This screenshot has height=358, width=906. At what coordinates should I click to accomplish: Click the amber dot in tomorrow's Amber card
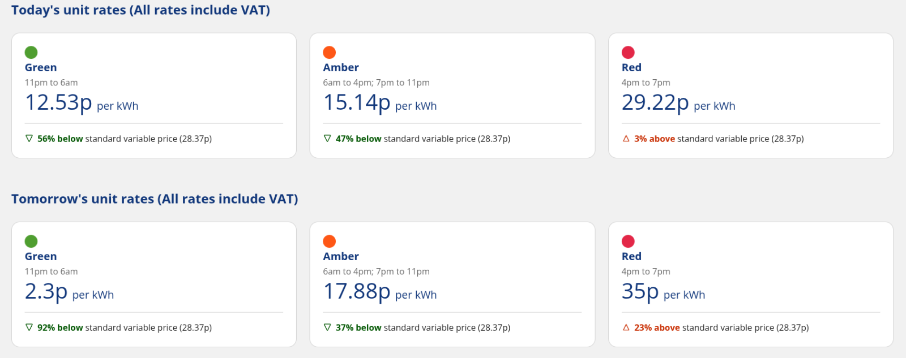click(x=330, y=241)
